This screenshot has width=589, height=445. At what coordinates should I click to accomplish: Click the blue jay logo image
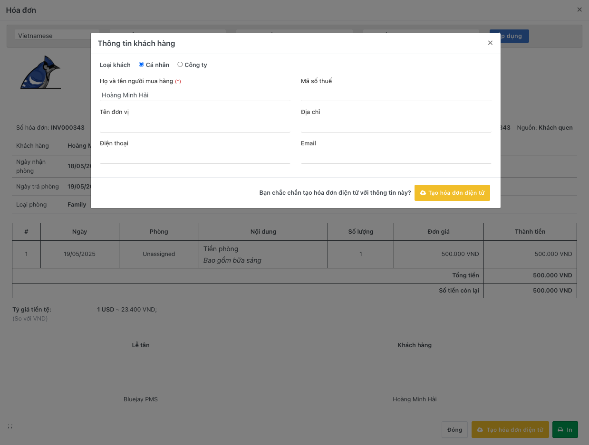41,73
